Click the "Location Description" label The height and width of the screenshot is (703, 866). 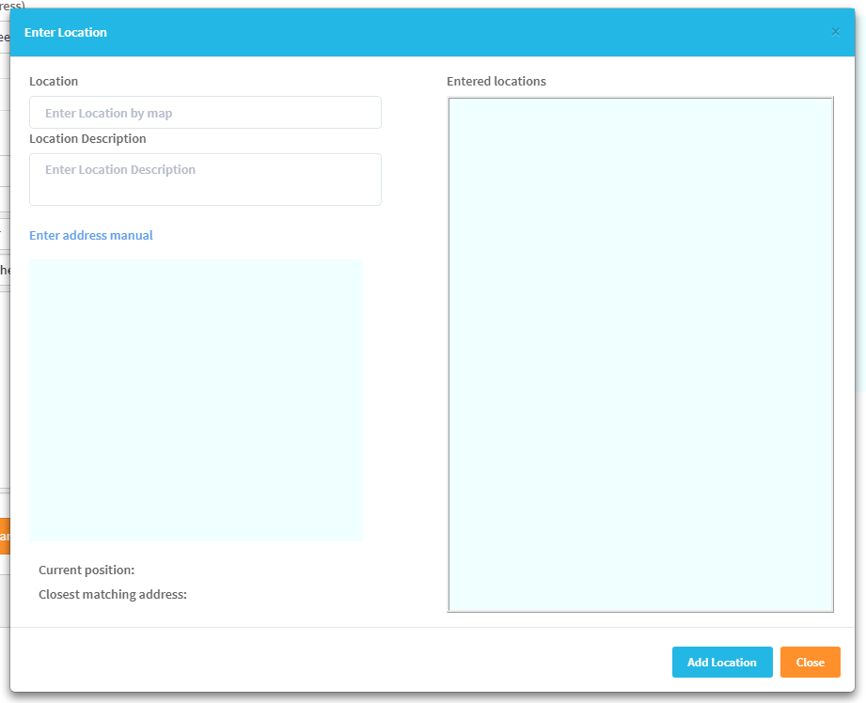click(x=87, y=138)
